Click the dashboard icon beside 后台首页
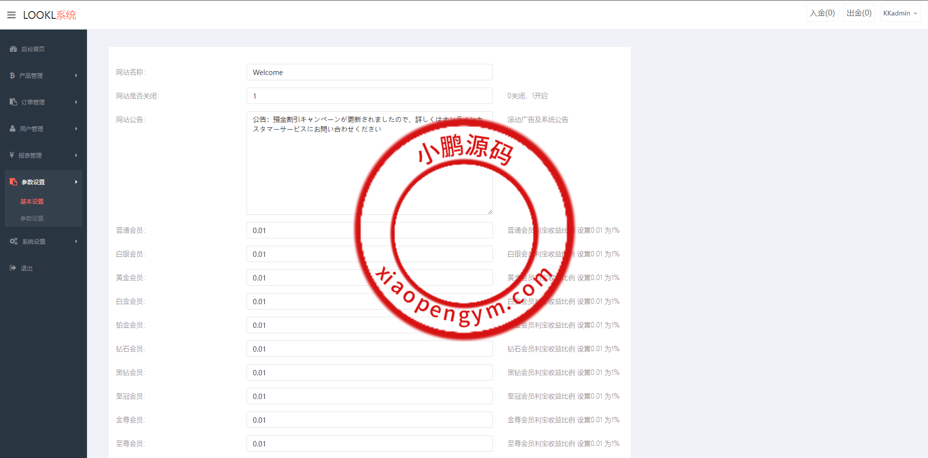Screen dimensions: 928x458 click(13, 49)
